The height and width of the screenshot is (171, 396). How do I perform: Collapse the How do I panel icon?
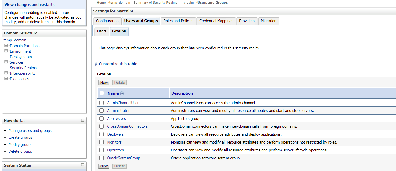coord(83,120)
